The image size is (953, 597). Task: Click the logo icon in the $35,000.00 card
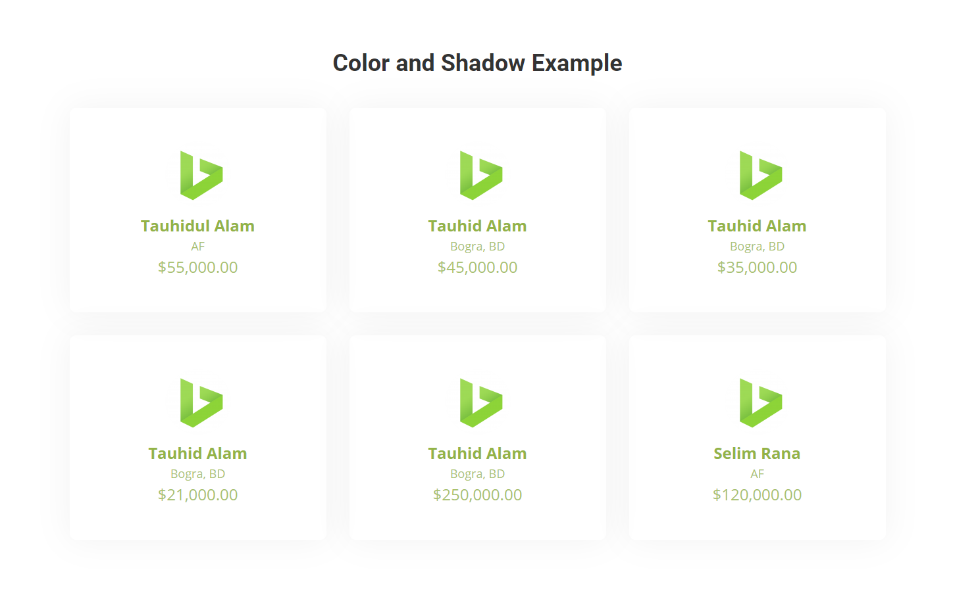(760, 176)
